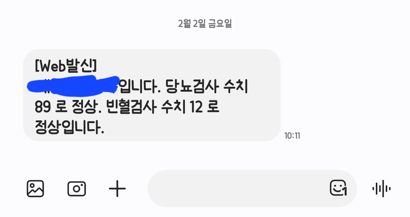Click the 10:11 message timestamp
Viewport: 410px width, 217px height.
pyautogui.click(x=292, y=136)
